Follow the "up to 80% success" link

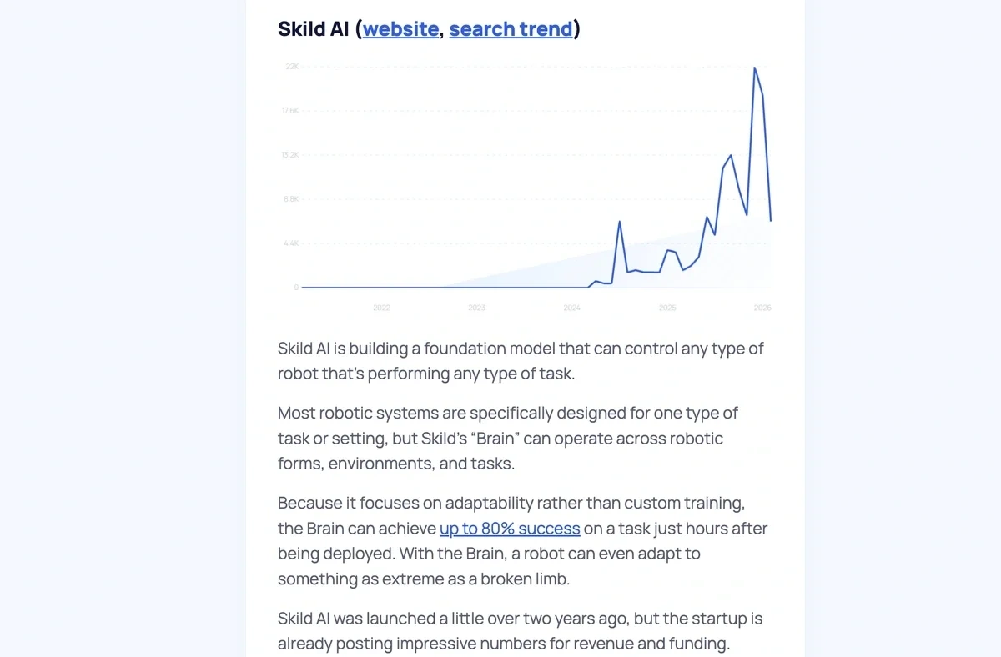pyautogui.click(x=510, y=529)
